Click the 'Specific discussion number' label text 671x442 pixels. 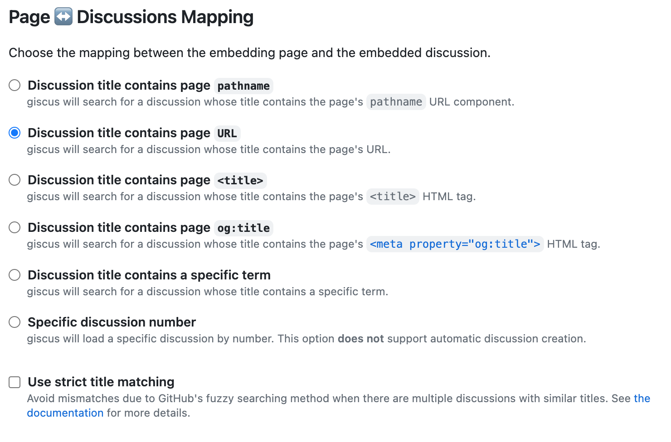click(112, 322)
